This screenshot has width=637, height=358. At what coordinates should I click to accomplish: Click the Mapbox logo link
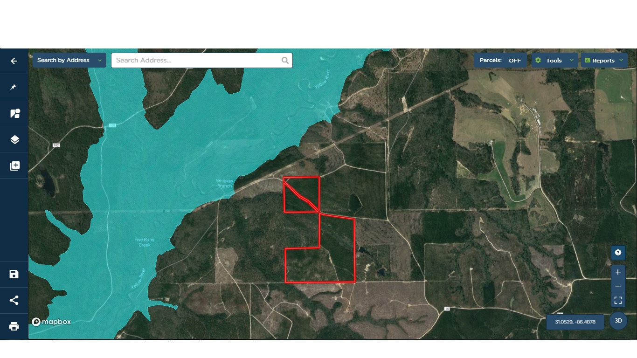click(51, 322)
